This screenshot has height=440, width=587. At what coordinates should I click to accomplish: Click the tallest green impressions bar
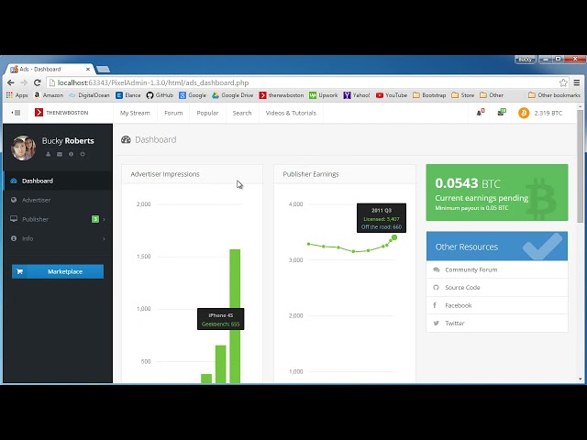pos(235,315)
